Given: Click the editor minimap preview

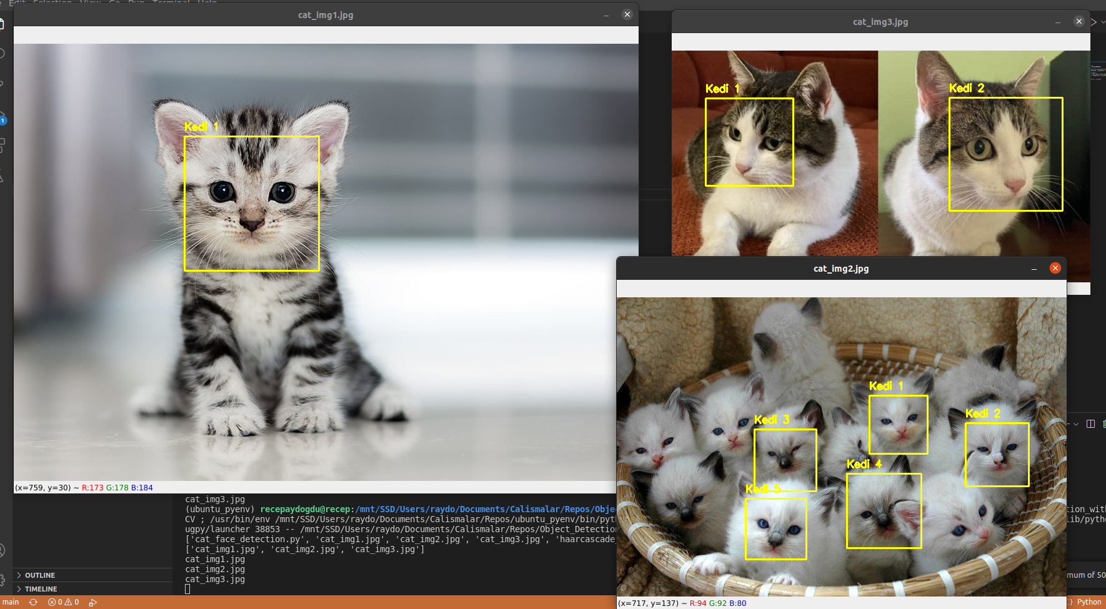Looking at the screenshot, I should [x=1098, y=72].
